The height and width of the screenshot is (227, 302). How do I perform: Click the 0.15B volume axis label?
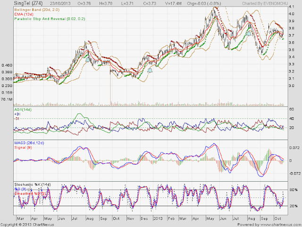pyautogui.click(x=7, y=93)
